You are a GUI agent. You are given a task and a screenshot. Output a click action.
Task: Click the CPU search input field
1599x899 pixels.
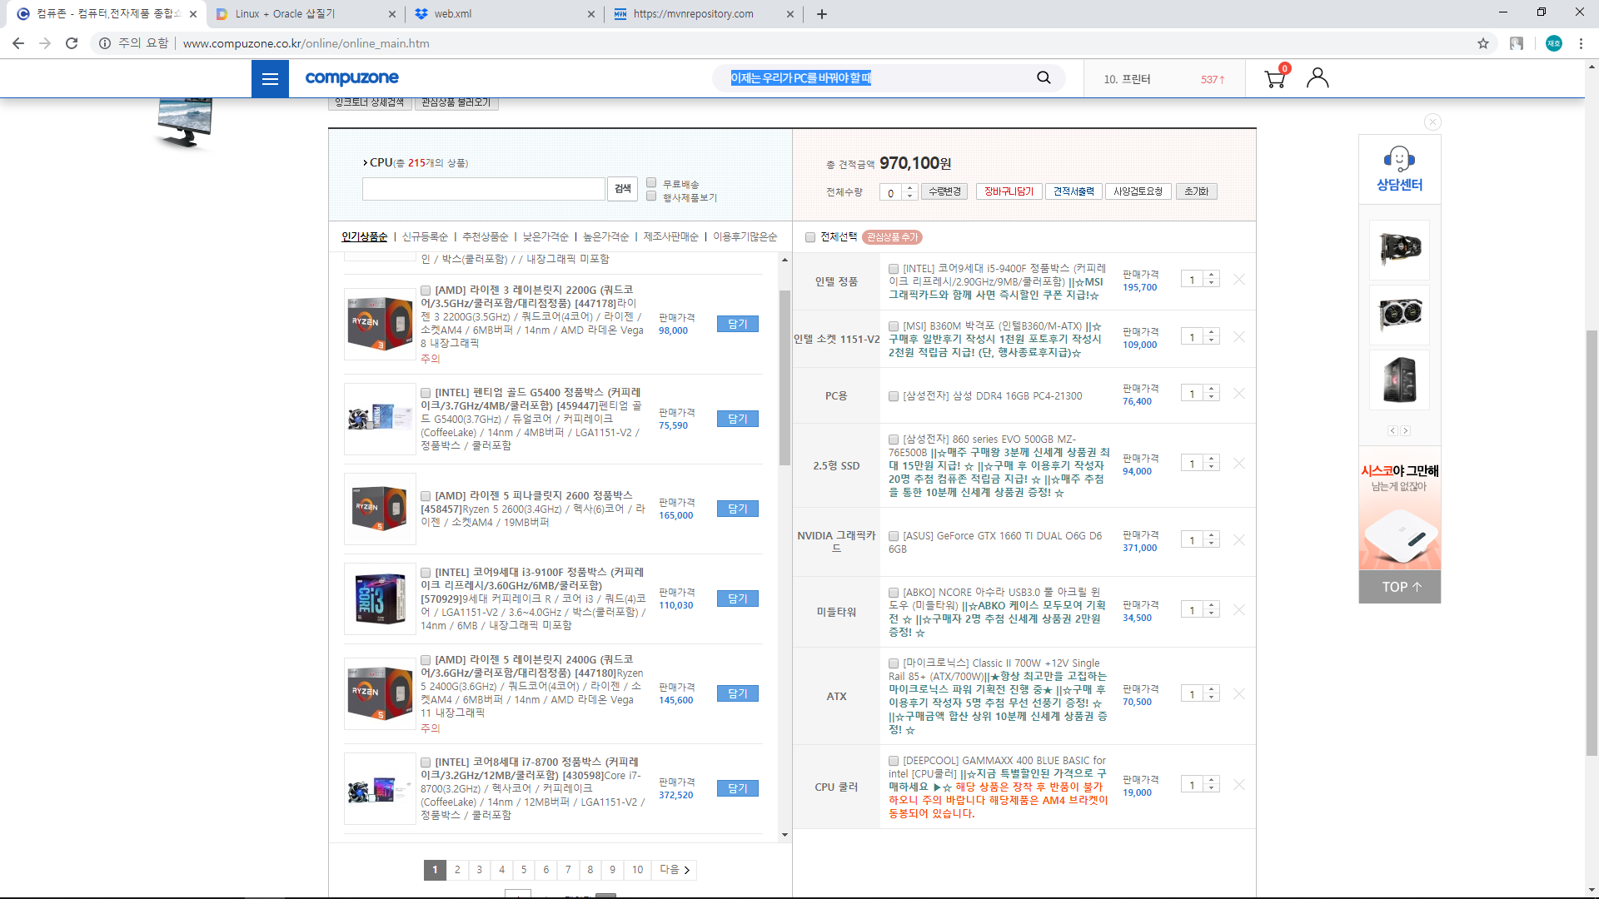click(483, 190)
